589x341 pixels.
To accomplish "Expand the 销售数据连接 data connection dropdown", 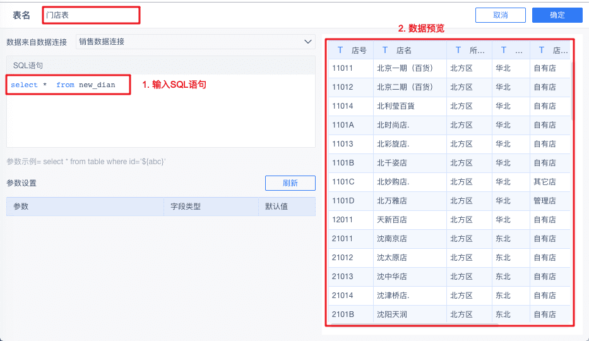I will click(308, 42).
